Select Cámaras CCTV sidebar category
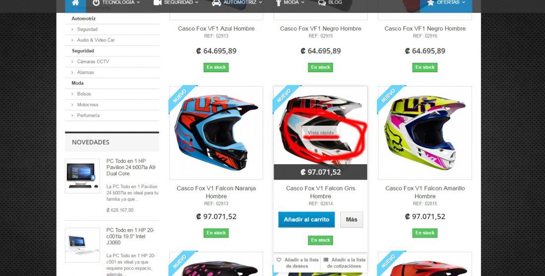Screen dimensions: 545x276 tap(93, 61)
